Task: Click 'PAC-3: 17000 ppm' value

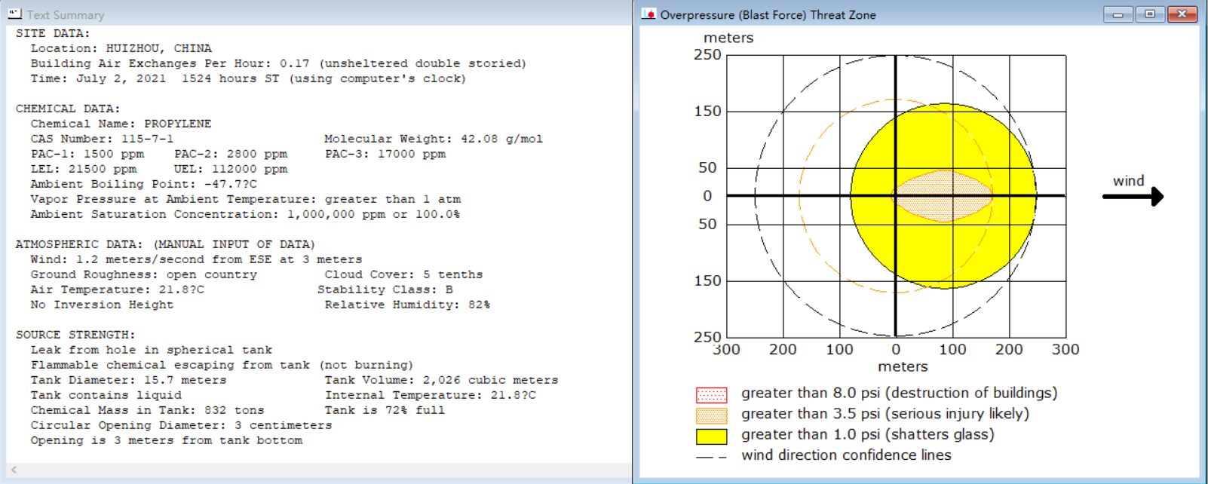Action: click(x=385, y=154)
